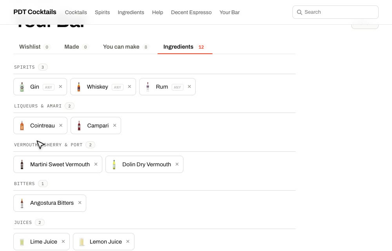
Task: Toggle the ANY tag on Rum
Action: click(177, 87)
